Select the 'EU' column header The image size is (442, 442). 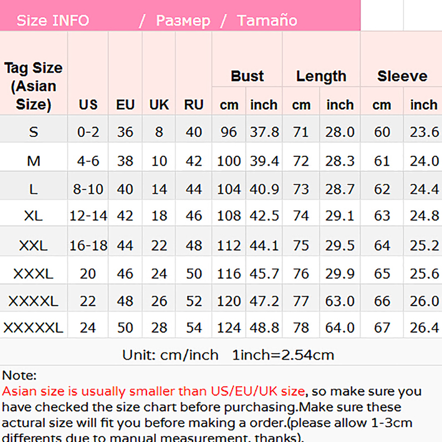coord(125,105)
